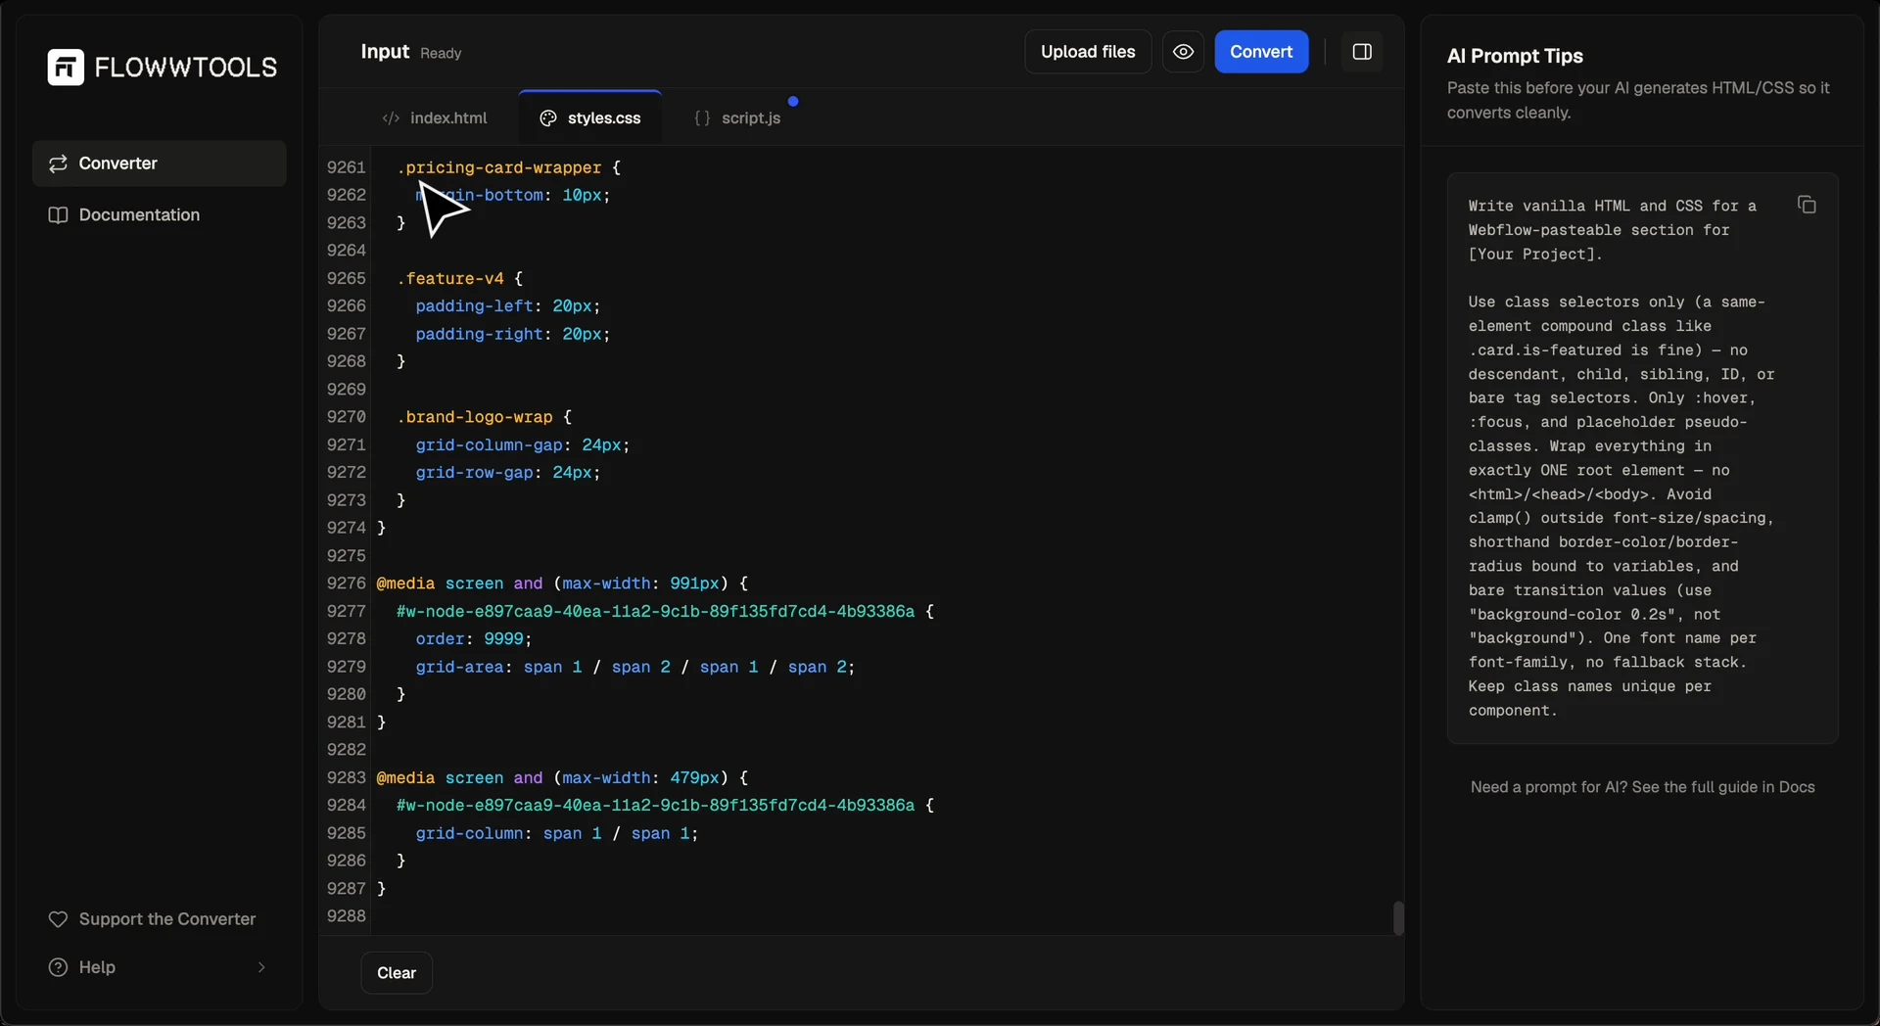Click the 'grid-column: span 1 / span 1;' line

coord(557,833)
